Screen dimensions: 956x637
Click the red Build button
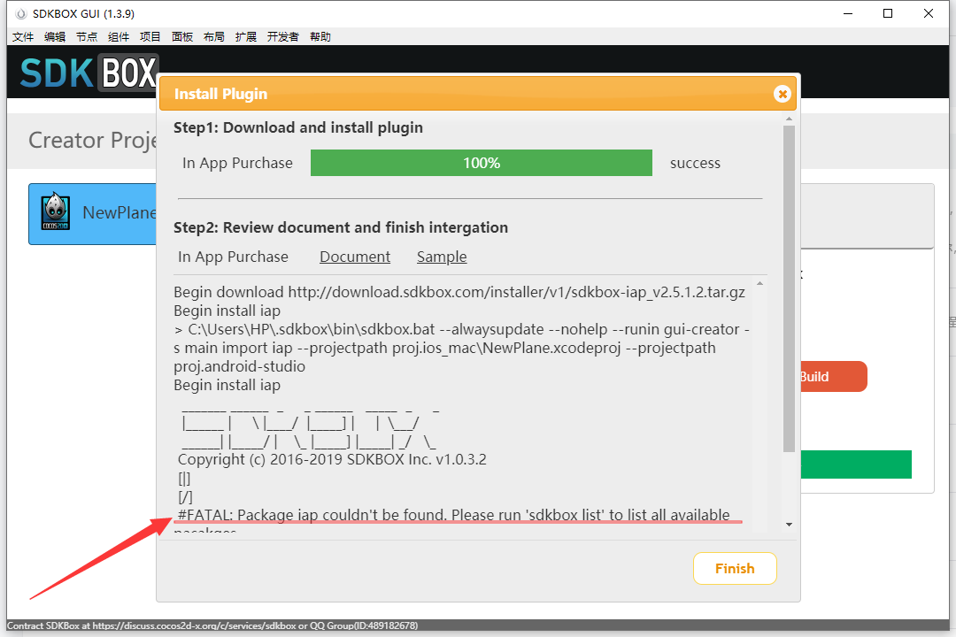(x=833, y=377)
